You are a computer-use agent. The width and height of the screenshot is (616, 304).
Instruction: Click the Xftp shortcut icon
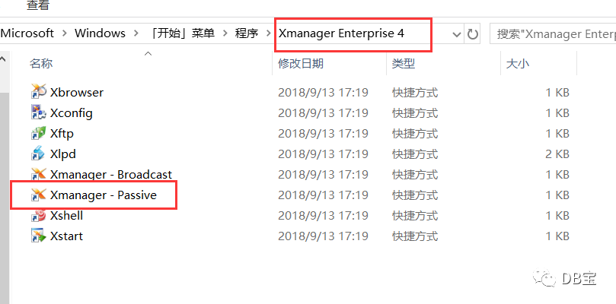[38, 133]
